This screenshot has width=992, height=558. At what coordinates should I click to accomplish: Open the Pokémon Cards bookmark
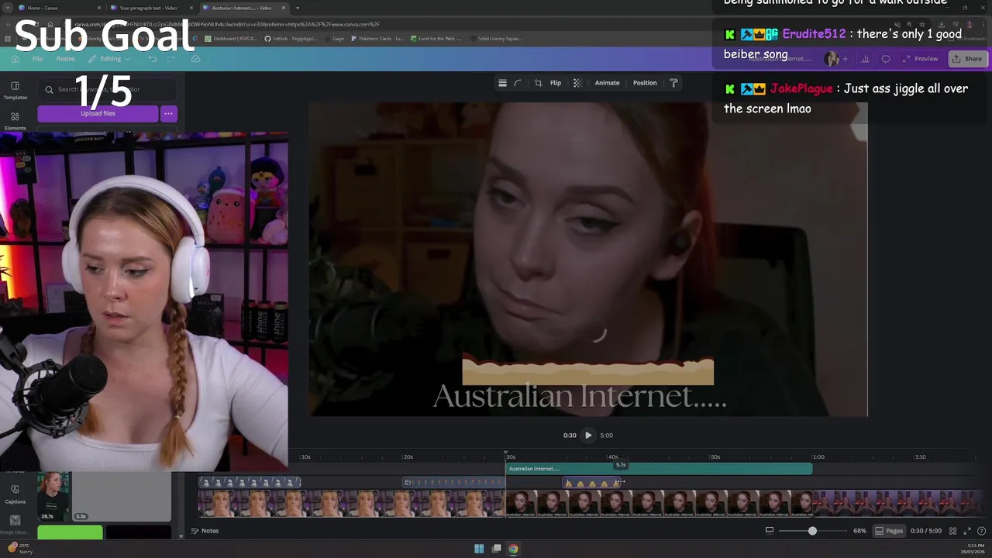point(377,39)
